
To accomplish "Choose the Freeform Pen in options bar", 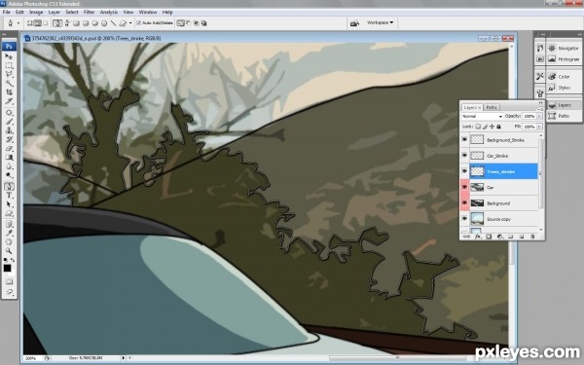I will [x=67, y=23].
